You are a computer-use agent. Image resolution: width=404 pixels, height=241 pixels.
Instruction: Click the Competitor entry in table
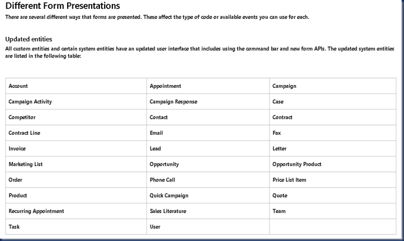[22, 117]
